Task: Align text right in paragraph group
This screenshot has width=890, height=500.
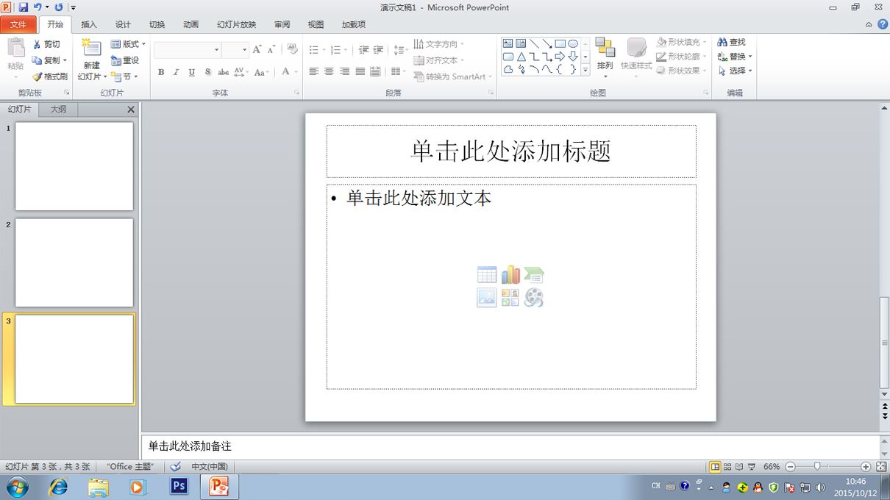Action: coord(345,72)
